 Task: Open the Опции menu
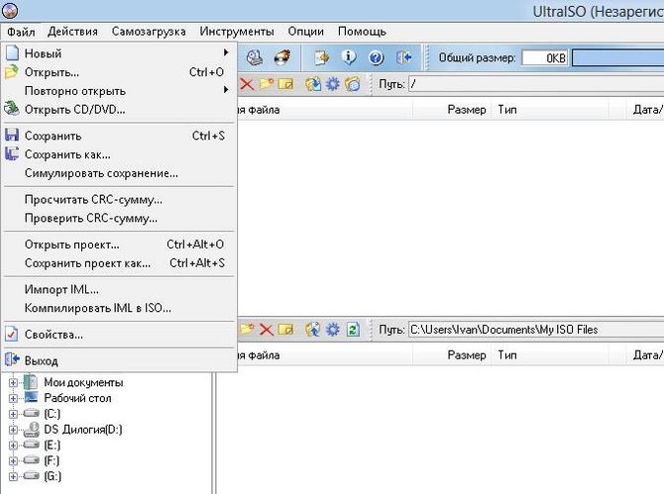[306, 32]
